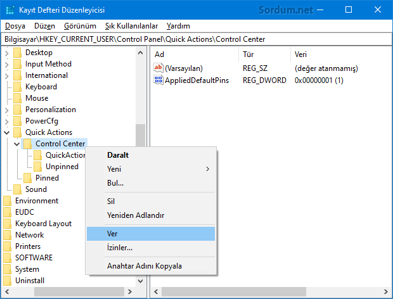Expand the Personalization tree node
Screen dimensions: 393x299
pos(7,110)
